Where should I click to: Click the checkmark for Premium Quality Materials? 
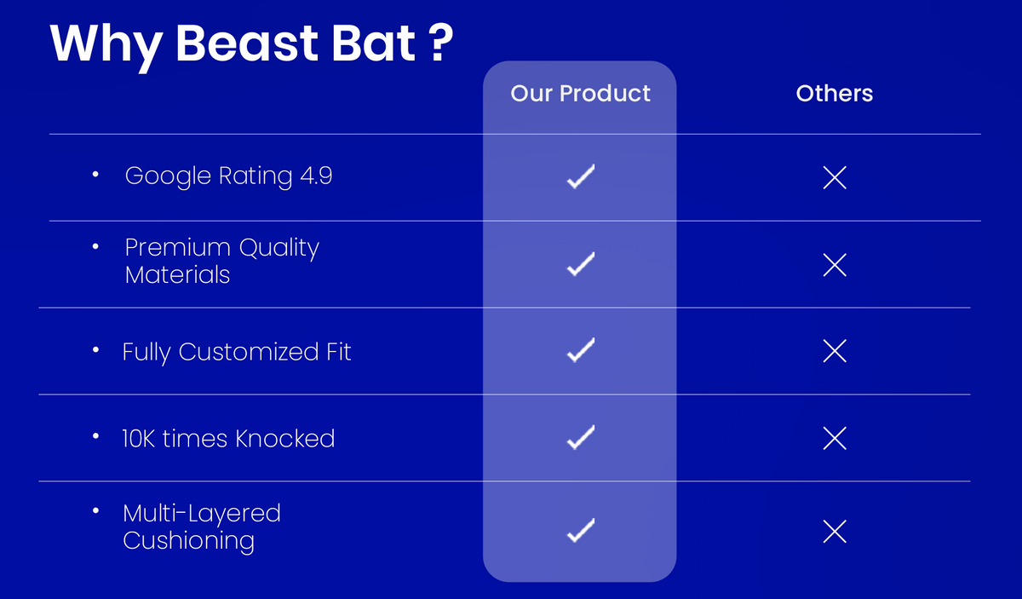point(580,265)
